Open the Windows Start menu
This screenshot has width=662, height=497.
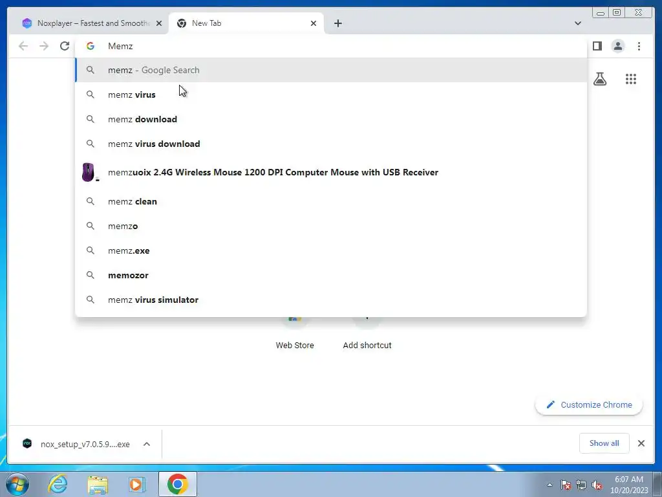coord(17,484)
